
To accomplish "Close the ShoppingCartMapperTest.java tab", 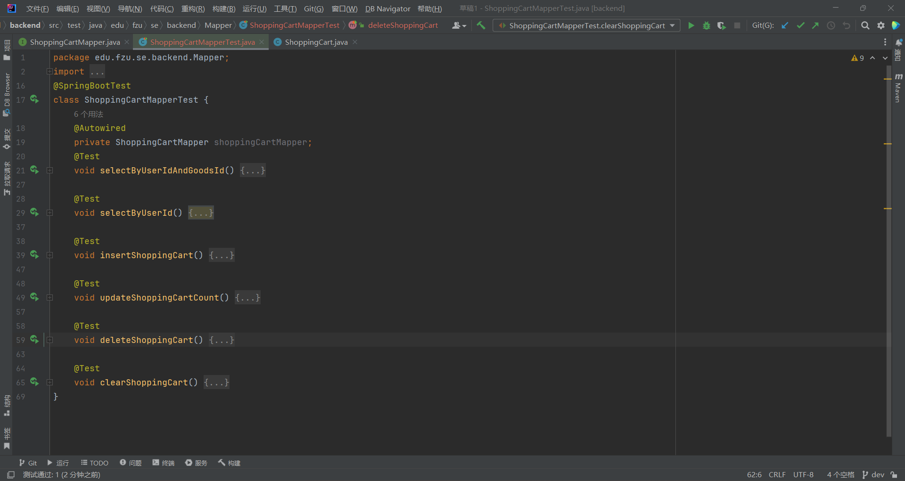I will pos(262,42).
